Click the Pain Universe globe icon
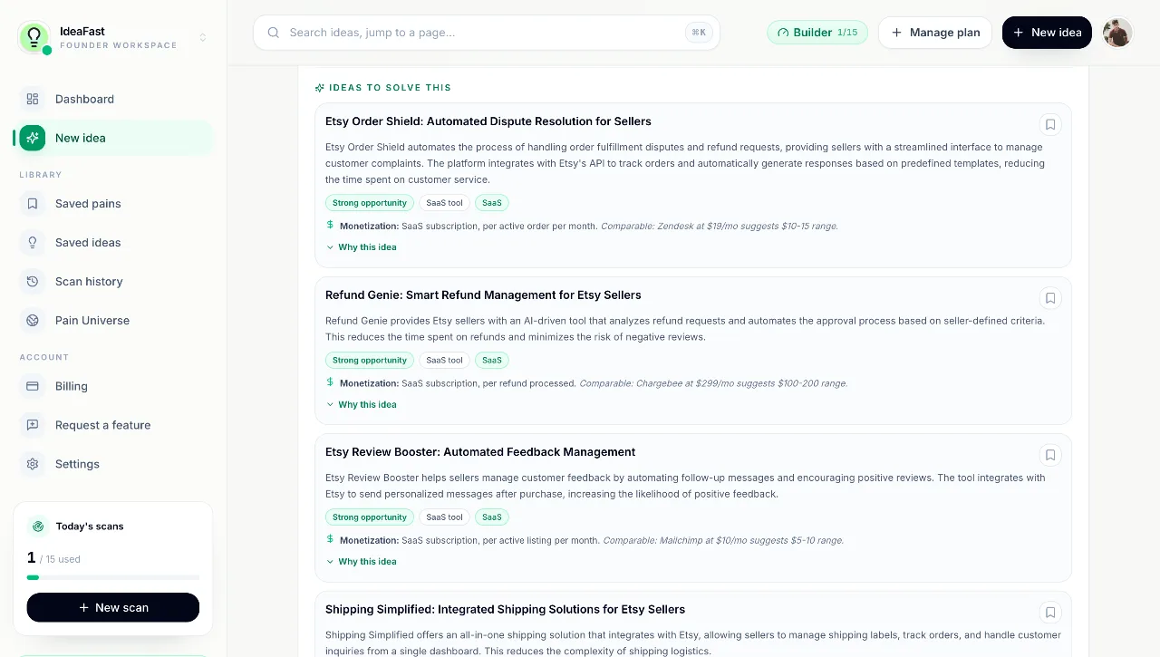The image size is (1160, 657). [x=33, y=321]
